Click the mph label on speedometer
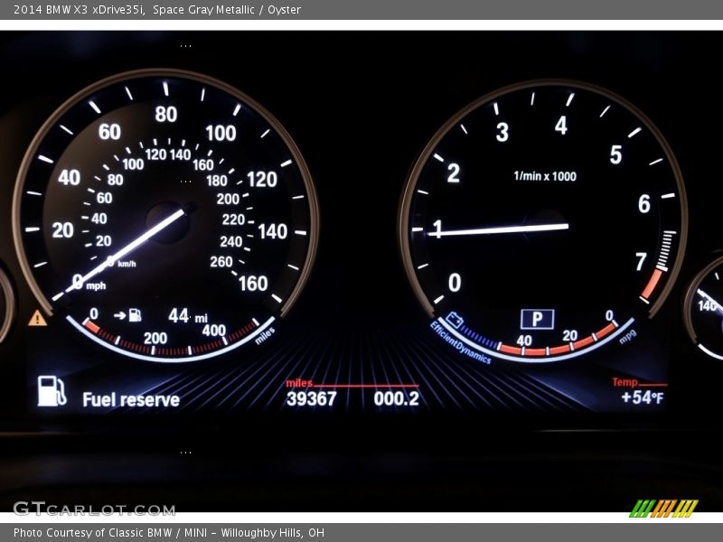Screen dimensions: 723x542 [96, 285]
